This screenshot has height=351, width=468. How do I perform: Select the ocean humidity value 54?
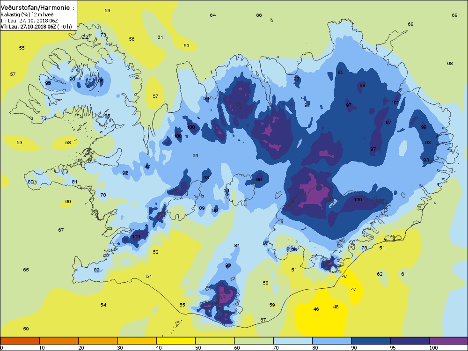pyautogui.click(x=103, y=305)
